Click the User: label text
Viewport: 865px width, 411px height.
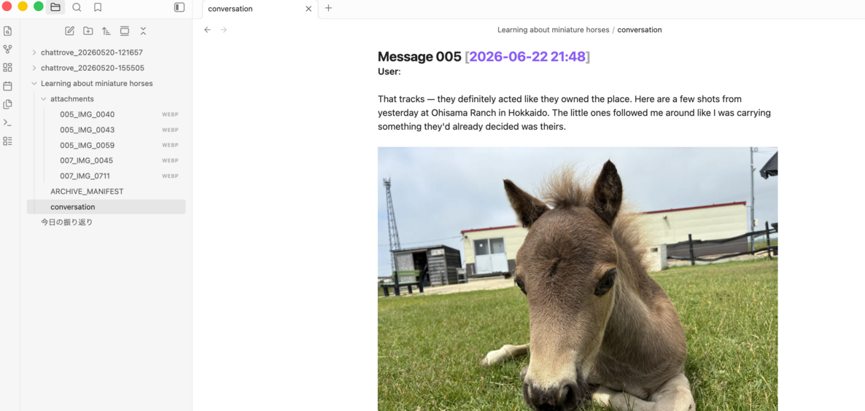tap(389, 71)
